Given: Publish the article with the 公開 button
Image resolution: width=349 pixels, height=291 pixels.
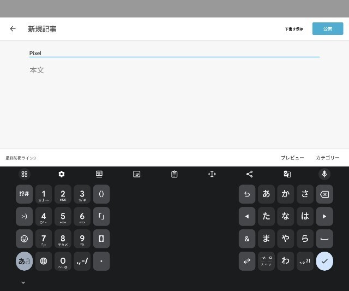Looking at the screenshot, I should coord(328,28).
